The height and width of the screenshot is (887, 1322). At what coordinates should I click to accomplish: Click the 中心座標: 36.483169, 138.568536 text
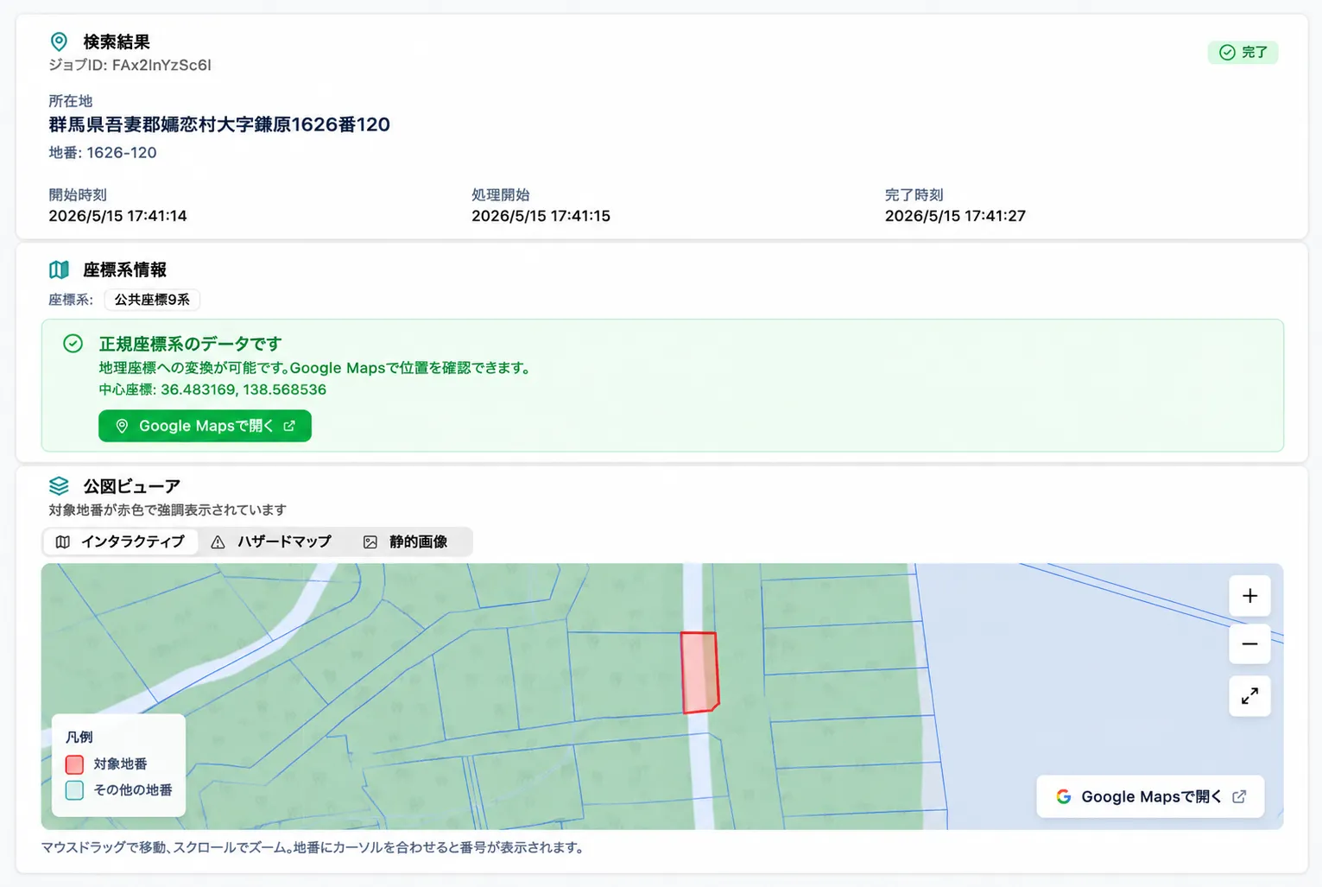[x=212, y=390]
